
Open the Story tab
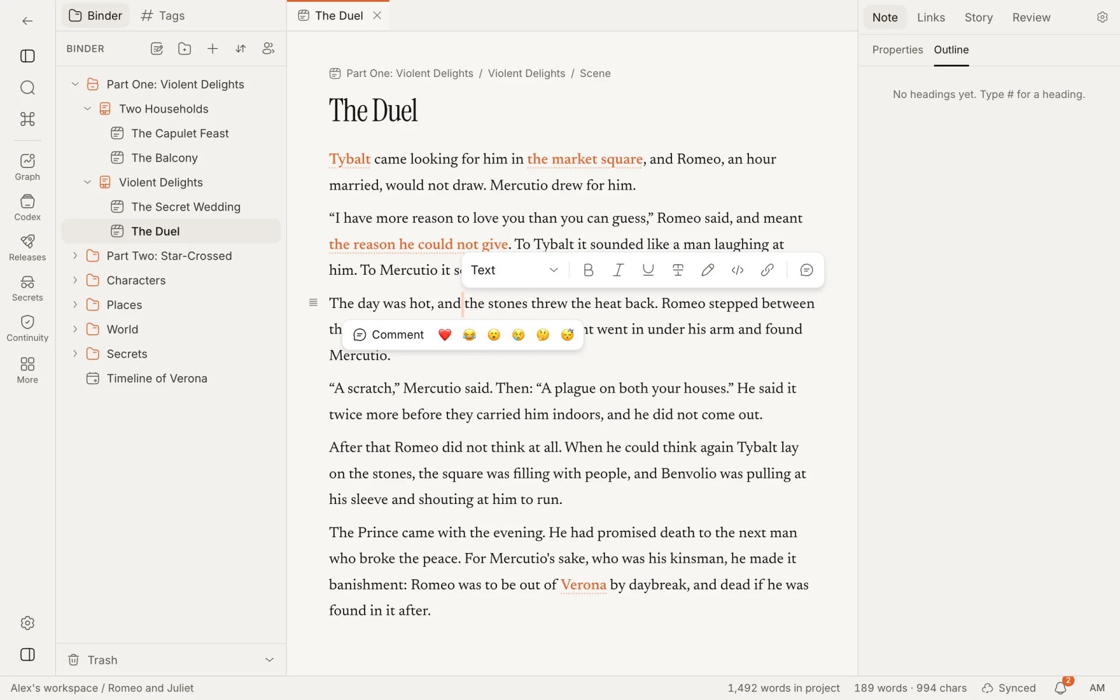click(978, 17)
